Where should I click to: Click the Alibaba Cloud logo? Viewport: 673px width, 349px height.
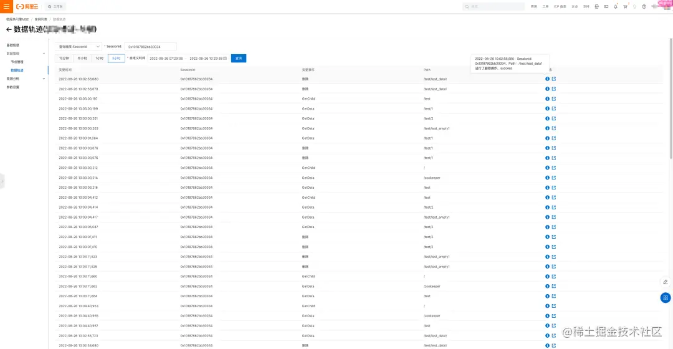pos(27,6)
